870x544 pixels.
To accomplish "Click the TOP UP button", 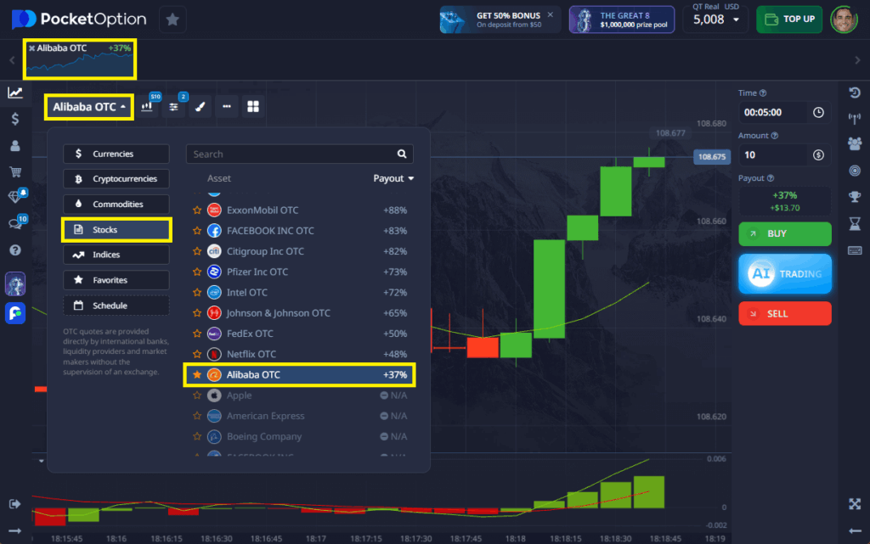I will coord(788,19).
